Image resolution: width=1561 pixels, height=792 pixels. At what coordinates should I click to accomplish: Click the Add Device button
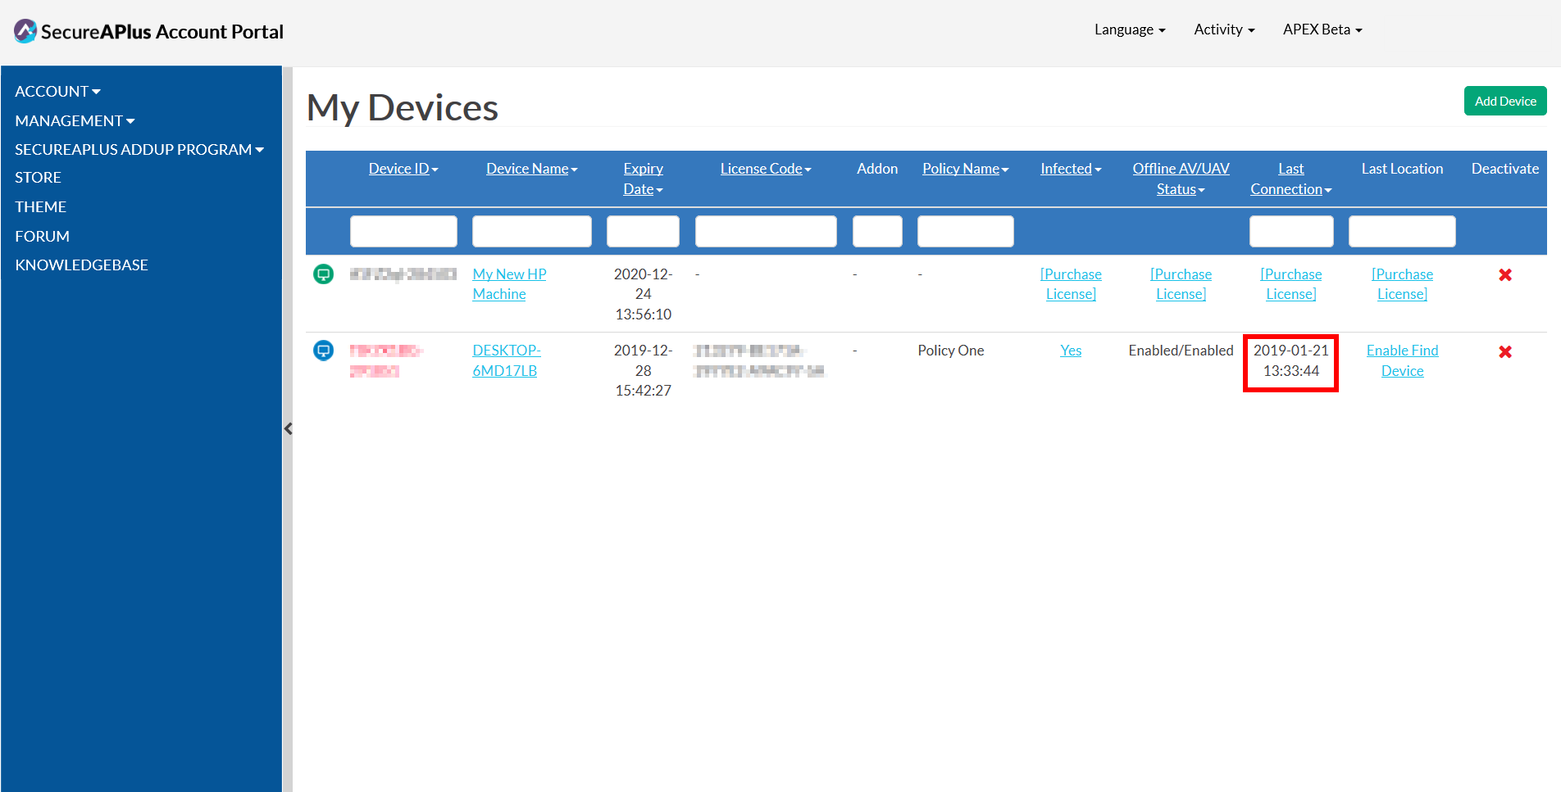(x=1505, y=101)
